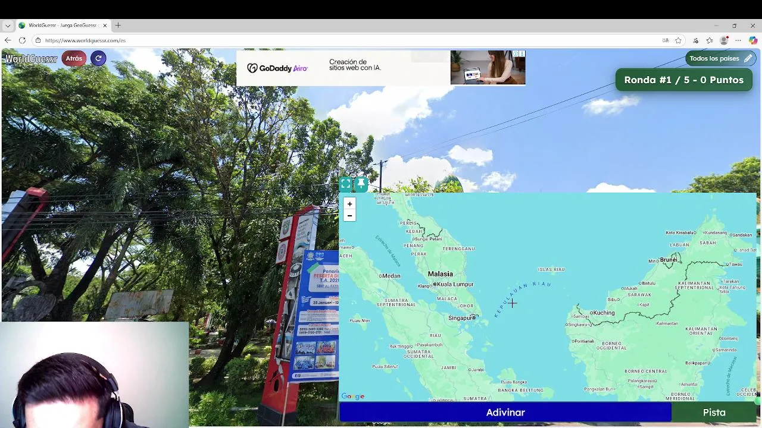Image resolution: width=762 pixels, height=428 pixels.
Task: Open the favorites list icon
Action: (710, 40)
